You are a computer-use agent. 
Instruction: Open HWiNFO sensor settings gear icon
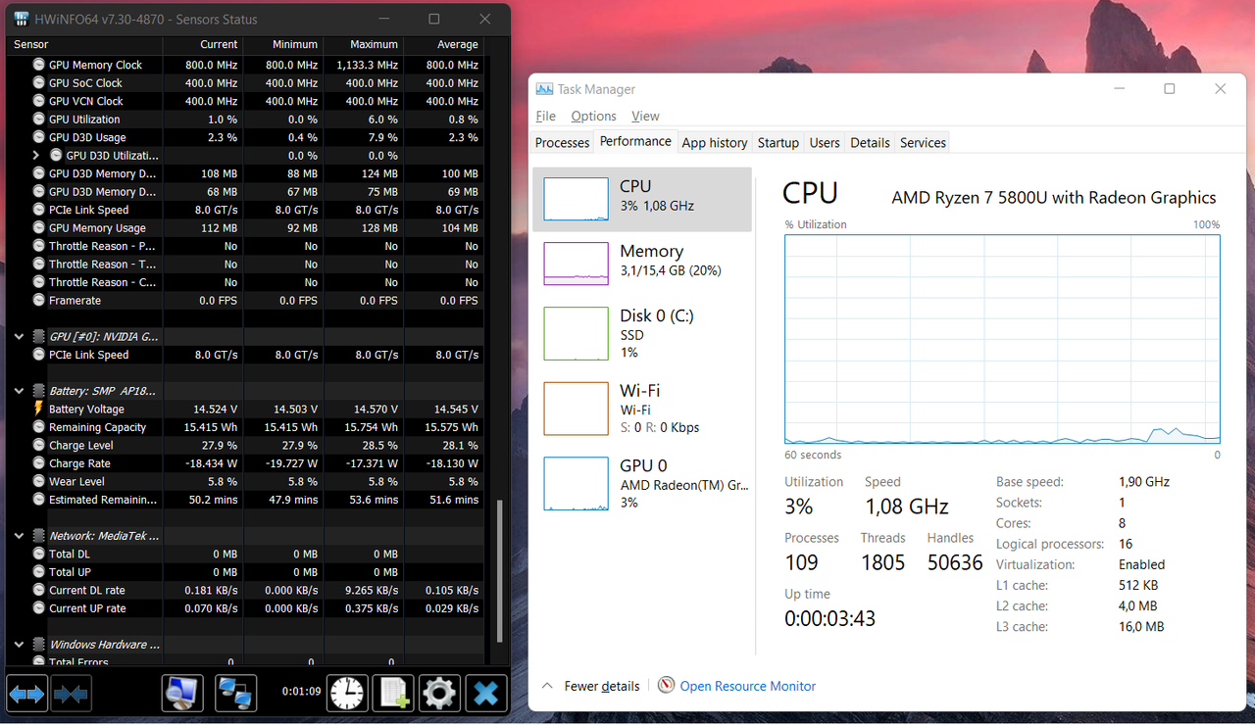pyautogui.click(x=439, y=694)
